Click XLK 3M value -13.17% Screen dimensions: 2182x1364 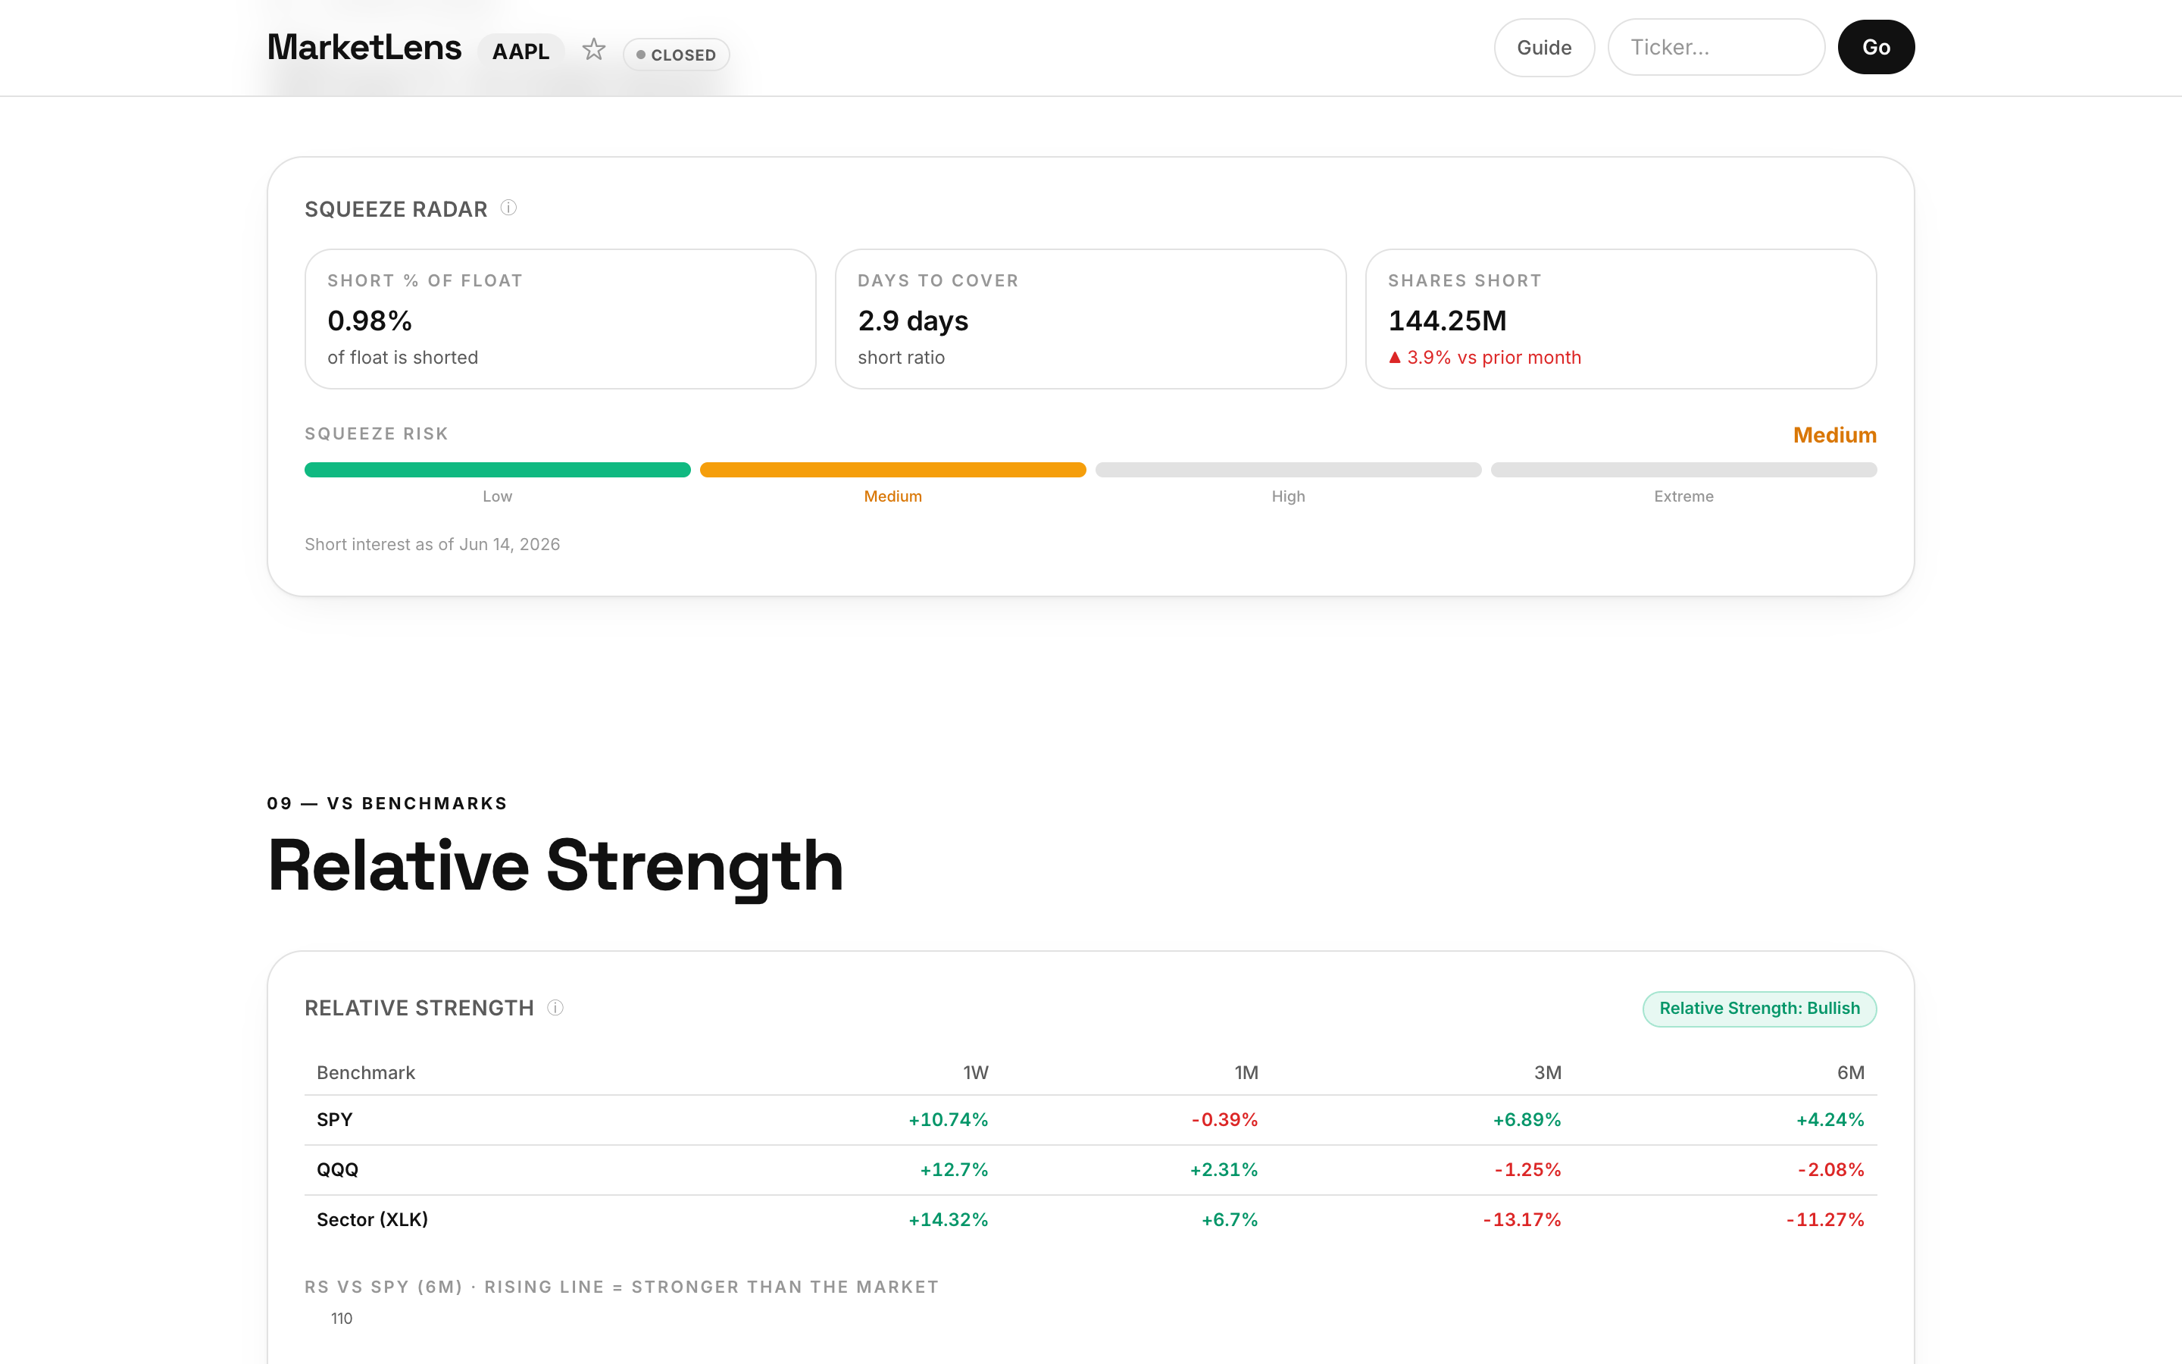pyautogui.click(x=1522, y=1220)
